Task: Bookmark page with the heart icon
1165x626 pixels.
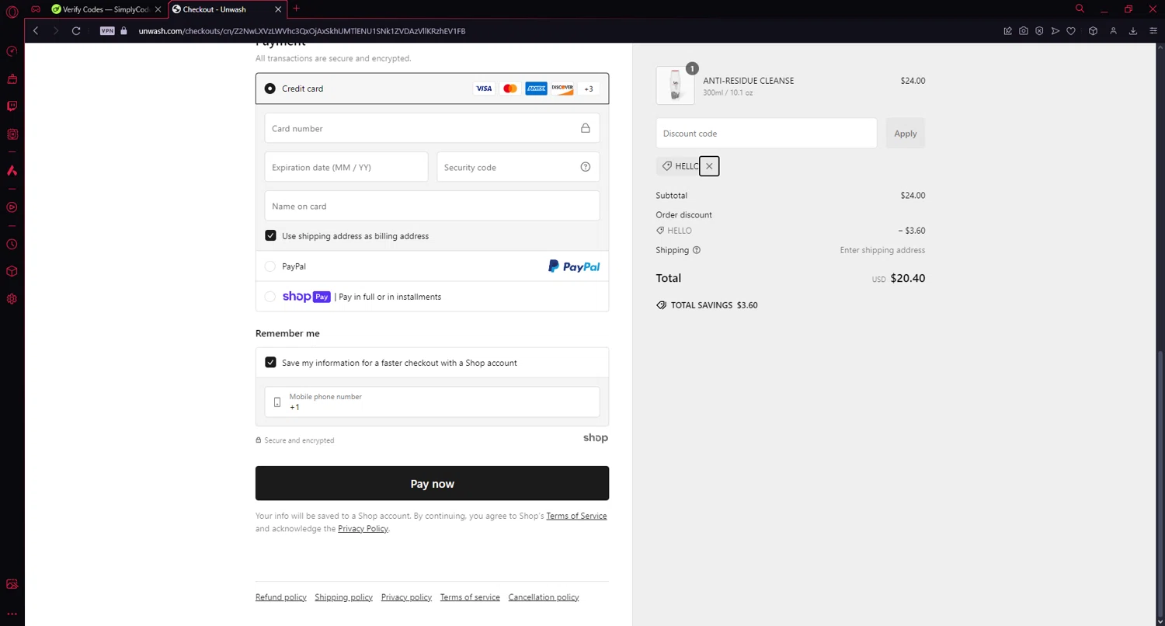Action: [1071, 31]
